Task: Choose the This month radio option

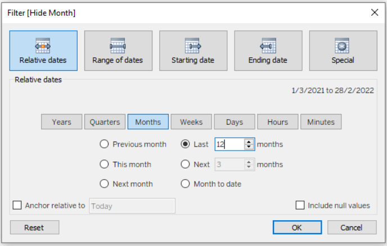Action: (103, 165)
